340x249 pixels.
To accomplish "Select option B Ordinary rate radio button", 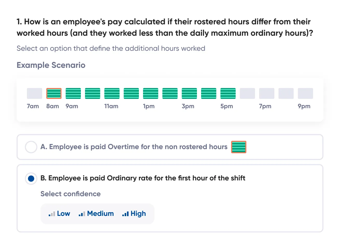I will click(31, 179).
